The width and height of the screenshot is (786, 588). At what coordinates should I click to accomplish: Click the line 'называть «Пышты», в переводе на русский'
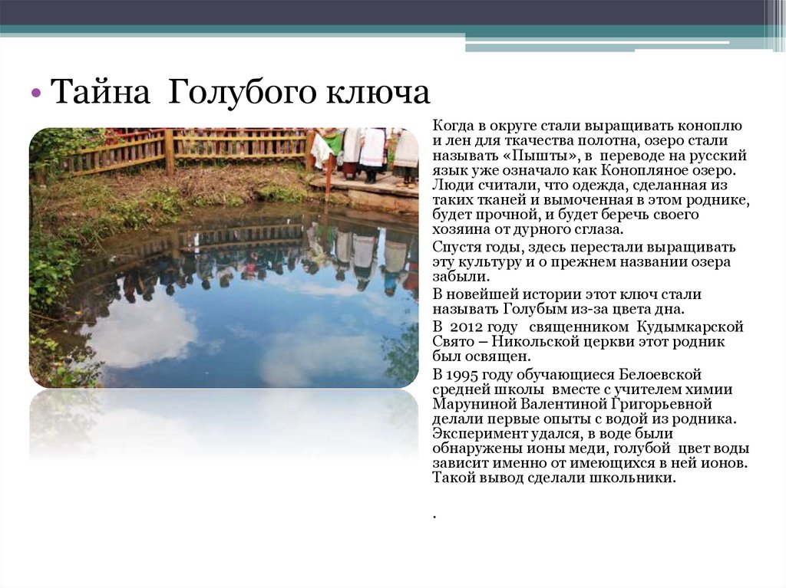pyautogui.click(x=589, y=156)
